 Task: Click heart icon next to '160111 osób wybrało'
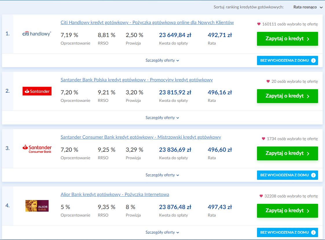tap(259, 24)
